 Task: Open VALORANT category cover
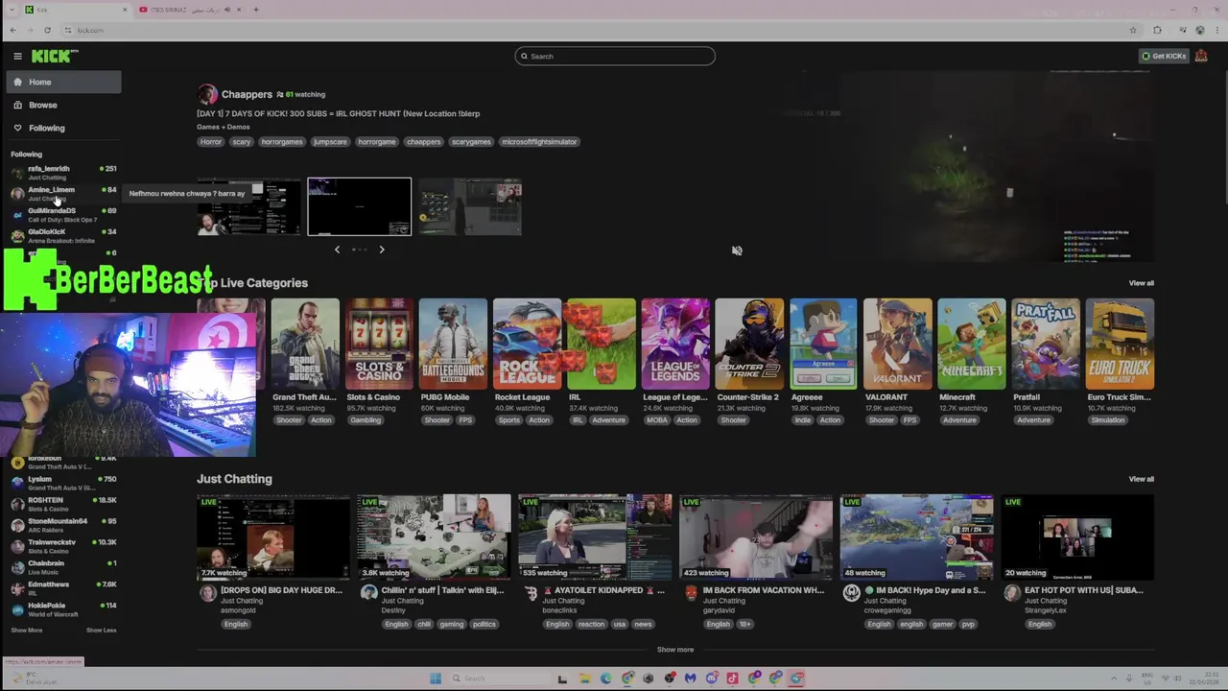click(x=897, y=344)
